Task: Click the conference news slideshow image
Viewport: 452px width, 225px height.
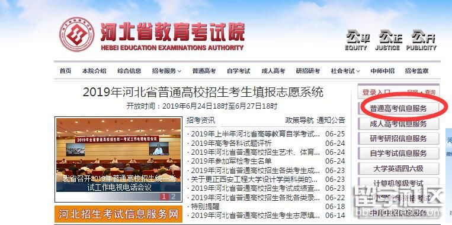Action: coord(118,159)
